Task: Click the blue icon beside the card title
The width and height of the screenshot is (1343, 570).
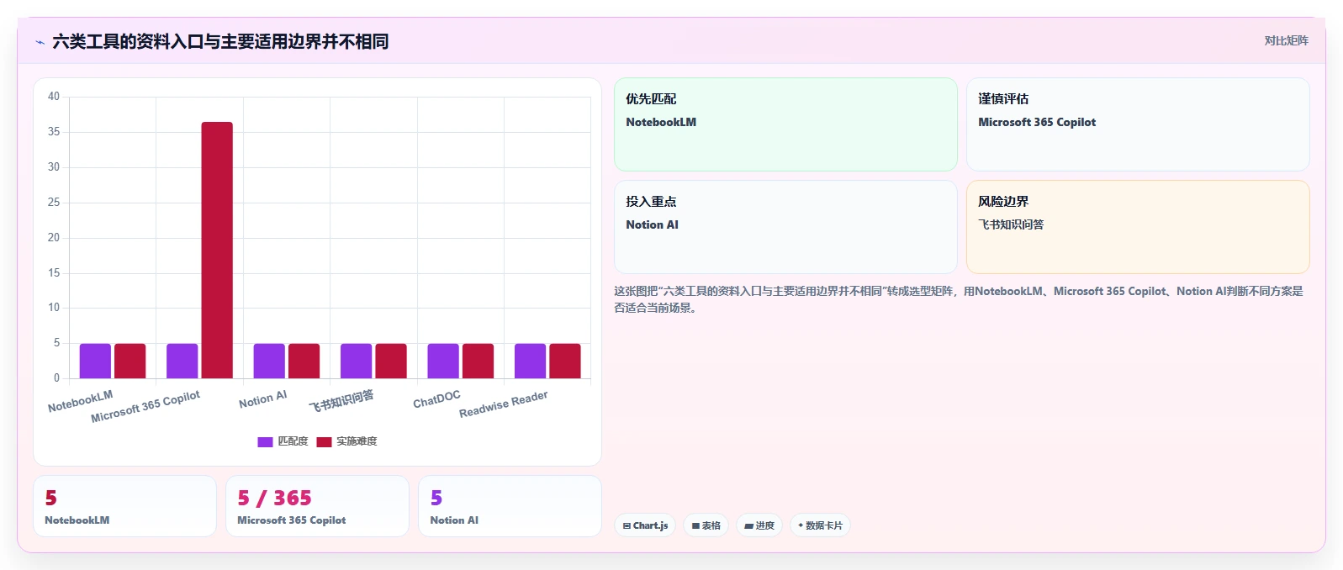Action: tap(40, 42)
